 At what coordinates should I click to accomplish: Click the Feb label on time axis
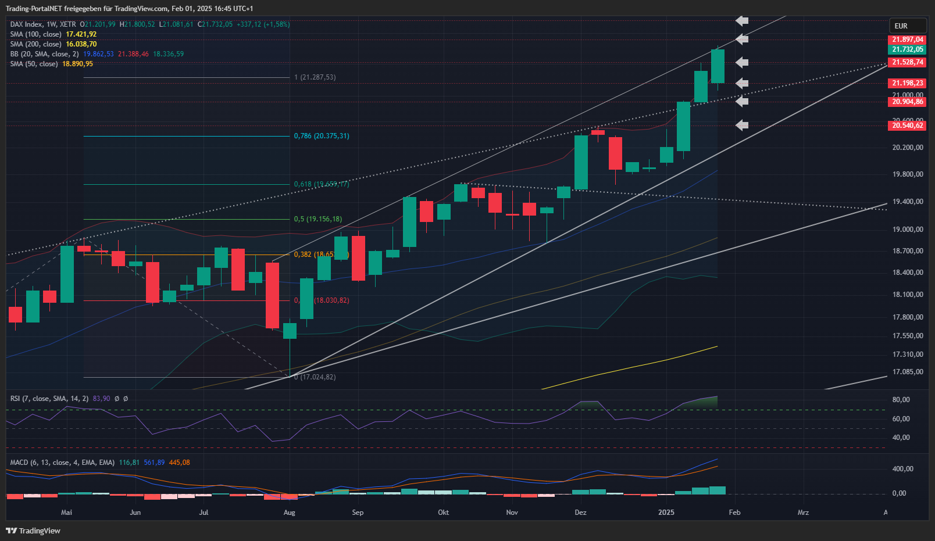[735, 513]
